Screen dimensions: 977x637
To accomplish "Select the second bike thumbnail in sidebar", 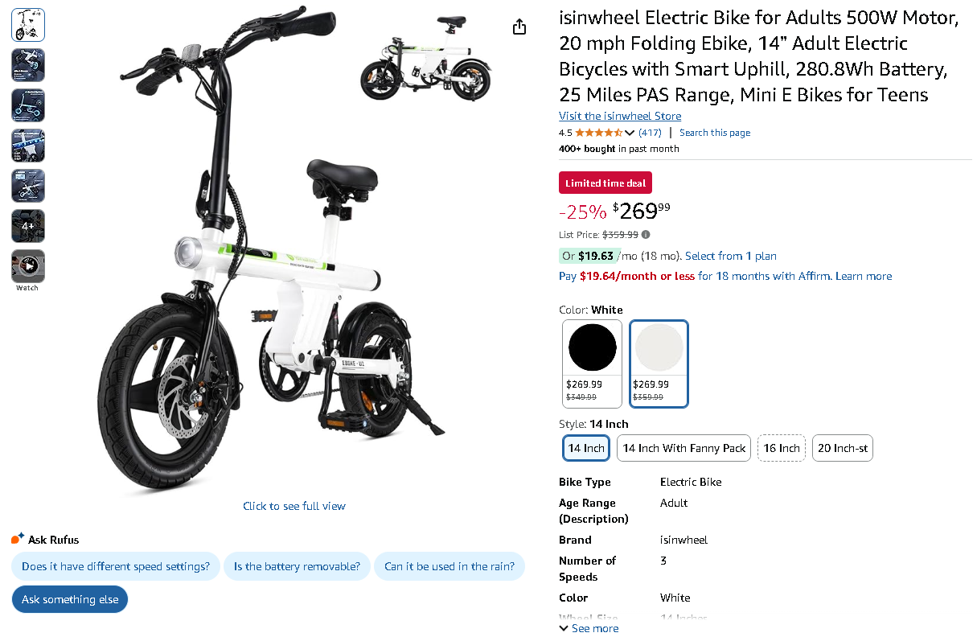I will (x=27, y=65).
